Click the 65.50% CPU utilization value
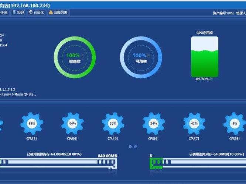Viewport: 246px width, 184px height. pyautogui.click(x=203, y=79)
